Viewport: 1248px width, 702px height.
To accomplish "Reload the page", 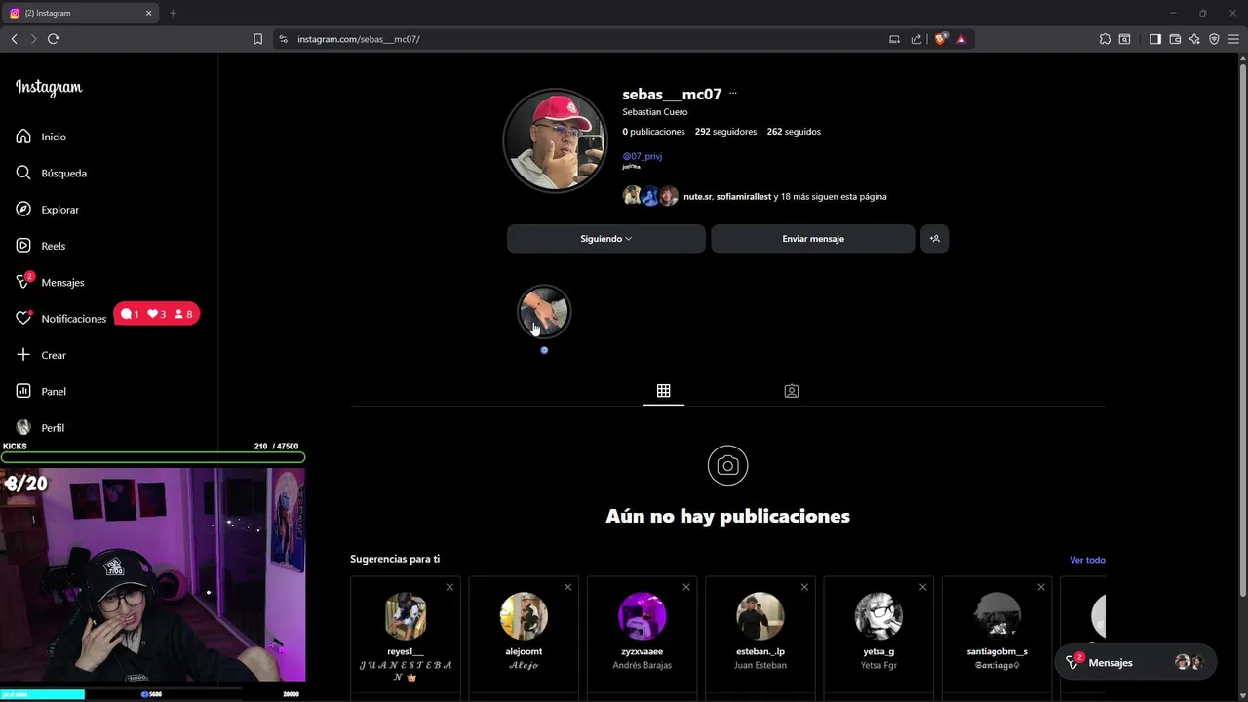I will click(53, 39).
